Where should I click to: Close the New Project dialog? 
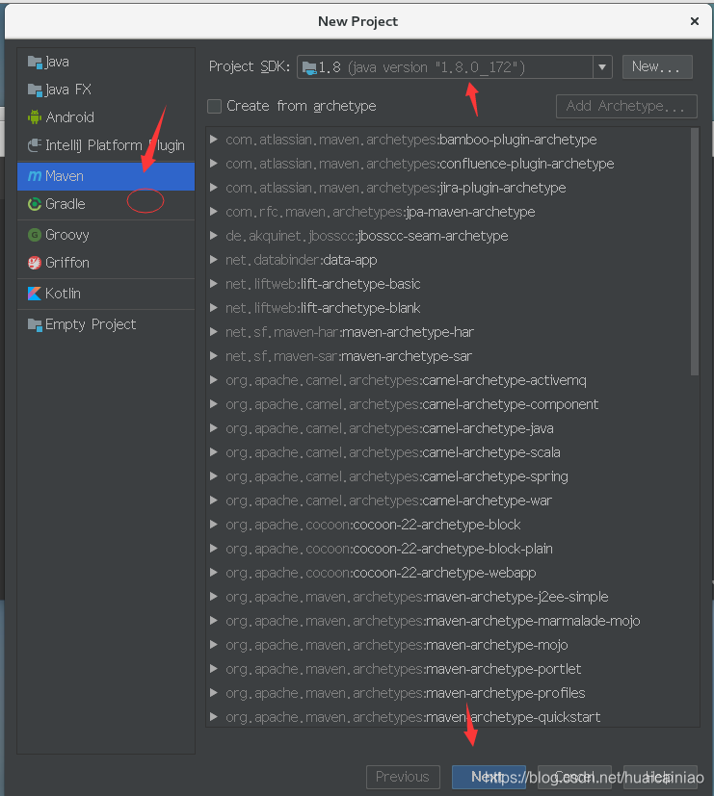pos(694,21)
